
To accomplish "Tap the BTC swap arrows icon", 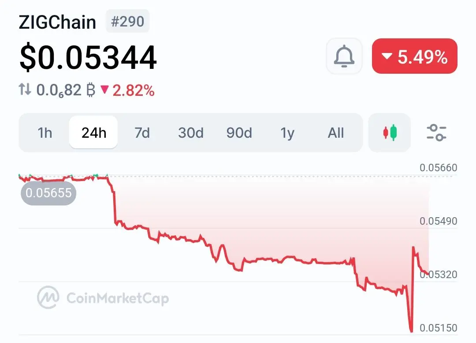I will (x=25, y=90).
